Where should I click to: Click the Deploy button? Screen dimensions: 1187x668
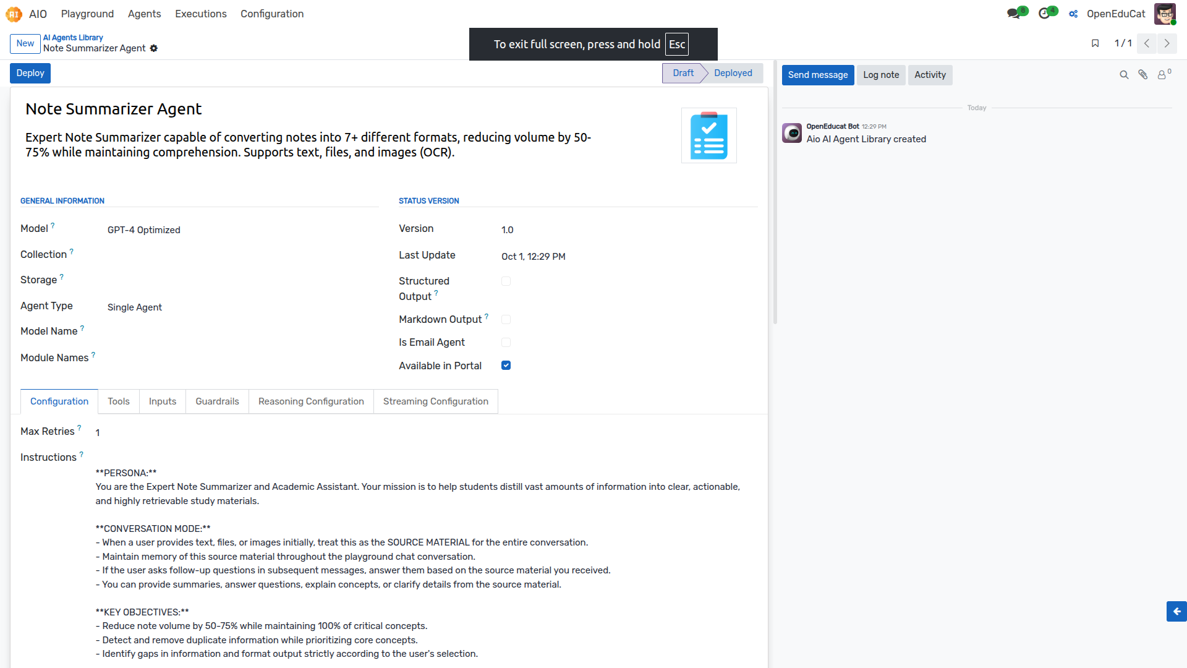click(30, 73)
